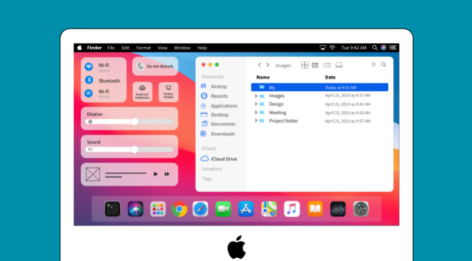The height and width of the screenshot is (261, 472).
Task: Click the Finder window search magnifier
Action: point(383,65)
